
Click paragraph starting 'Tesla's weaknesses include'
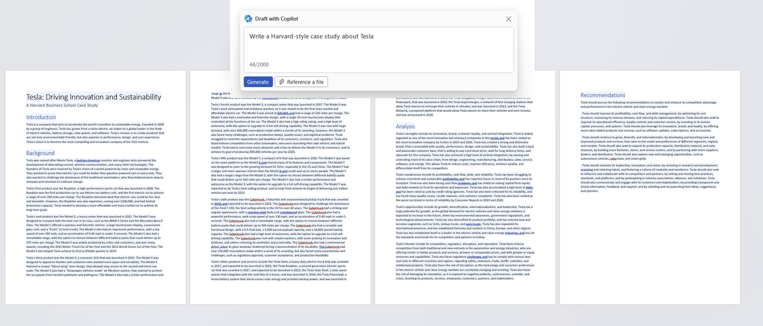coord(464,189)
